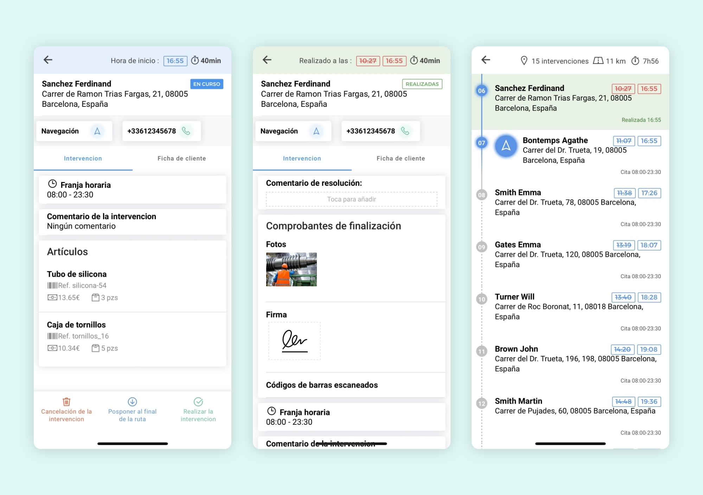
Task: Open Navegación on the 'Realizadas' screen
Action: pyautogui.click(x=293, y=131)
